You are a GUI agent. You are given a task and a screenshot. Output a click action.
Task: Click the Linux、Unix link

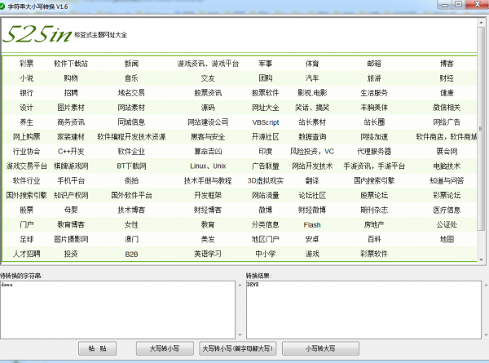(x=208, y=166)
